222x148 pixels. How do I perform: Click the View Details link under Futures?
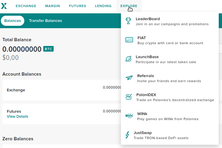(17, 117)
